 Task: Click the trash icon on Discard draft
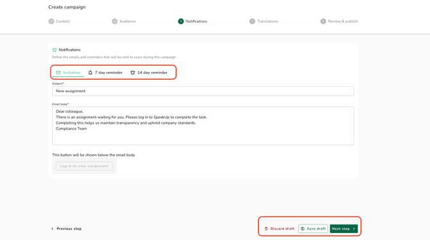[x=266, y=228]
